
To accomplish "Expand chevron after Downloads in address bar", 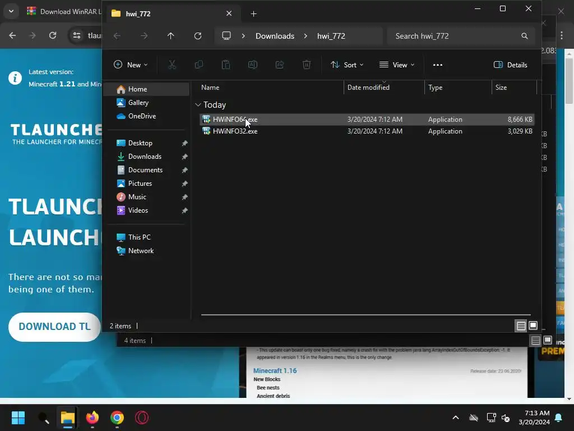I will [305, 35].
